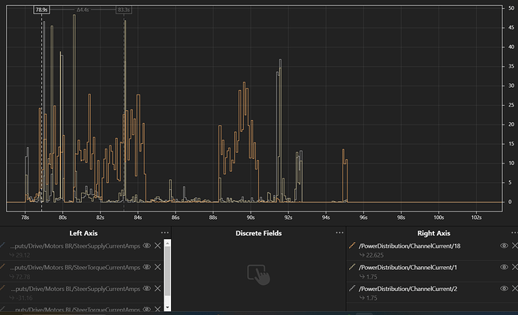
Task: Click the -31.16 value under BL/SteerSupplyCurrentAmps
Action: click(24, 298)
